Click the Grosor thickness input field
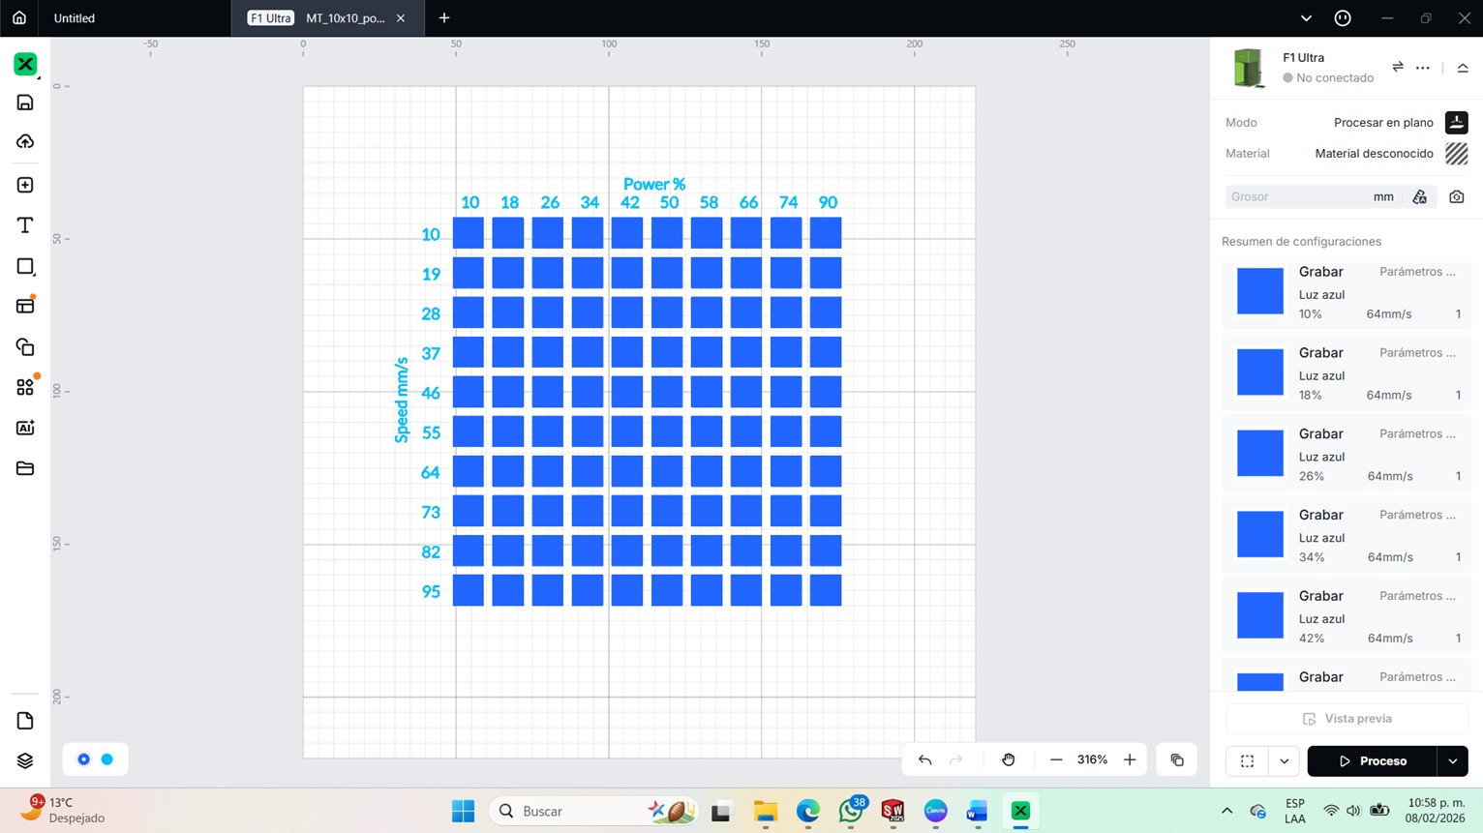Image resolution: width=1483 pixels, height=833 pixels. pos(1312,196)
